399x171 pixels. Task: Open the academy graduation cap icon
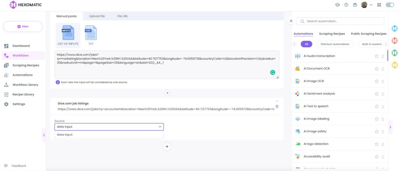pyautogui.click(x=337, y=5)
